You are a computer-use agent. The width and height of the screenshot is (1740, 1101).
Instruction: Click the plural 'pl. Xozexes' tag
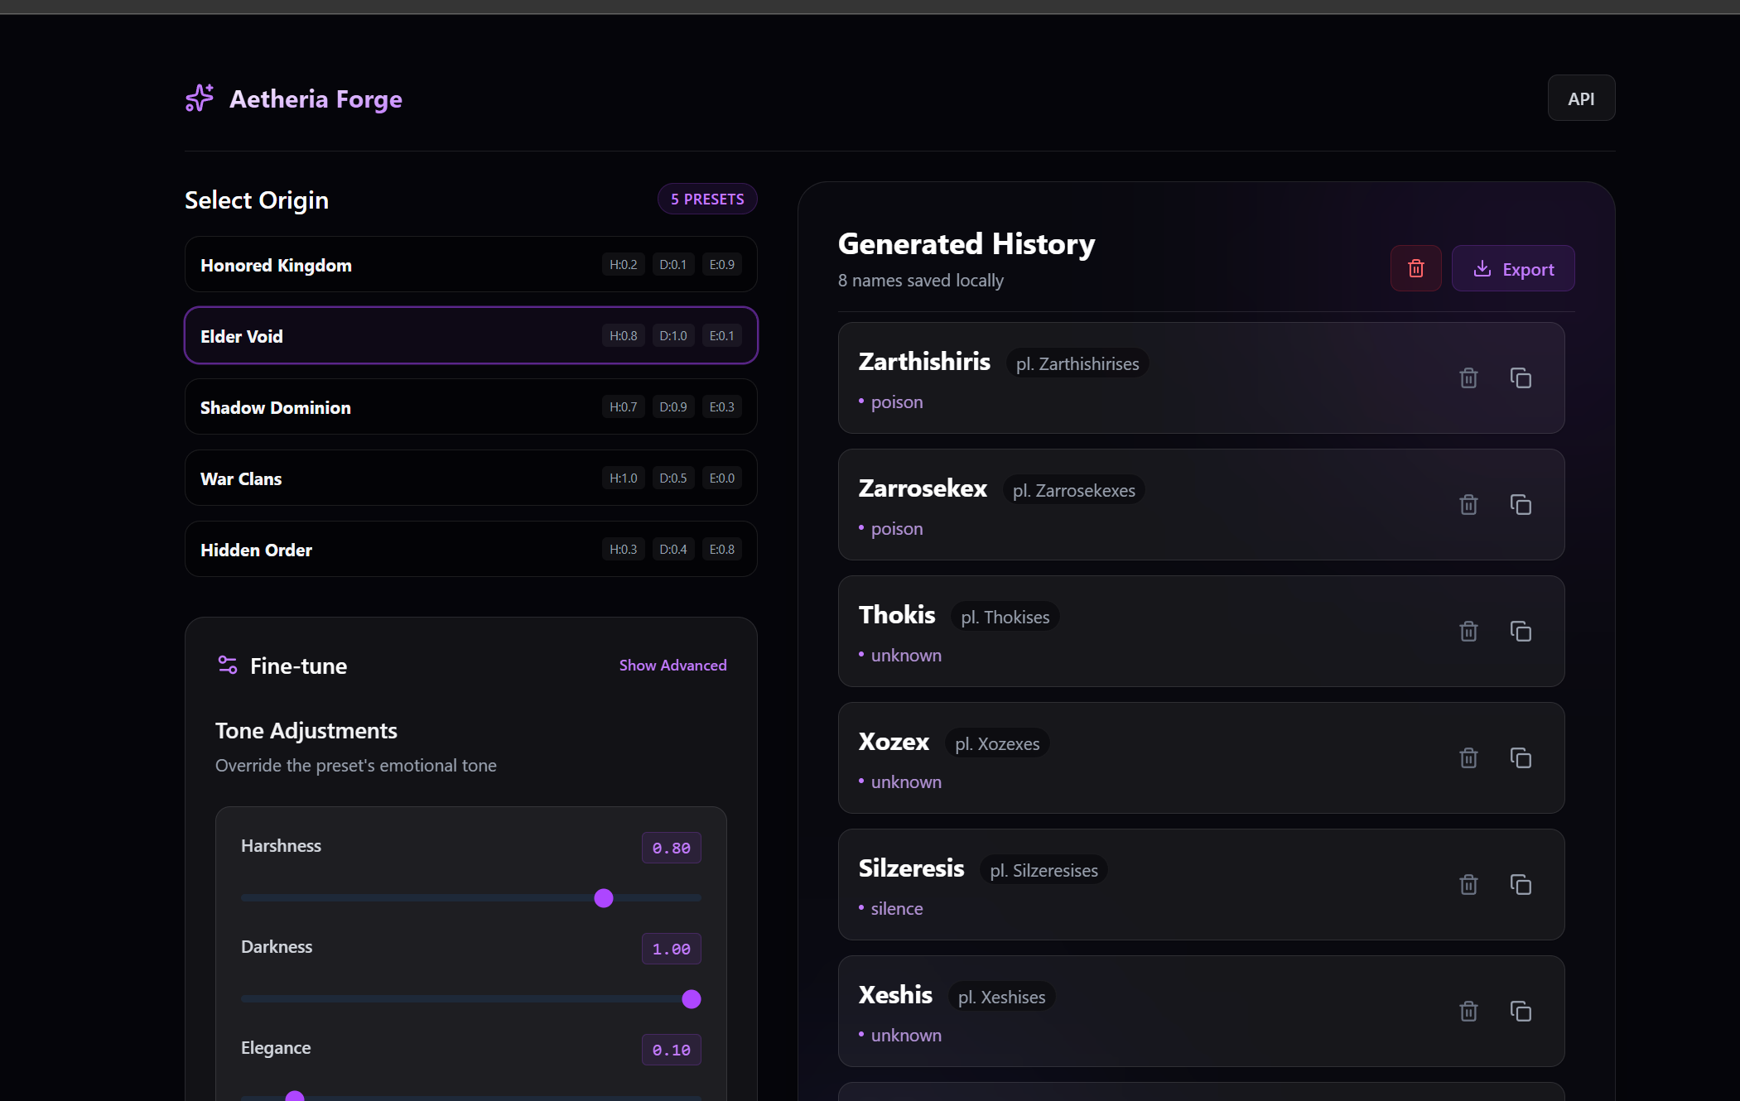pyautogui.click(x=997, y=743)
